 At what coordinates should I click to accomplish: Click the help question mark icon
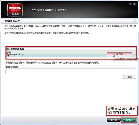point(134,21)
